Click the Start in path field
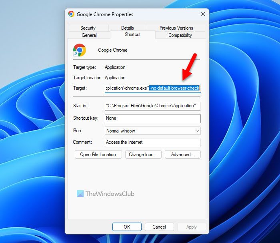This screenshot has height=243, width=280. pos(153,106)
